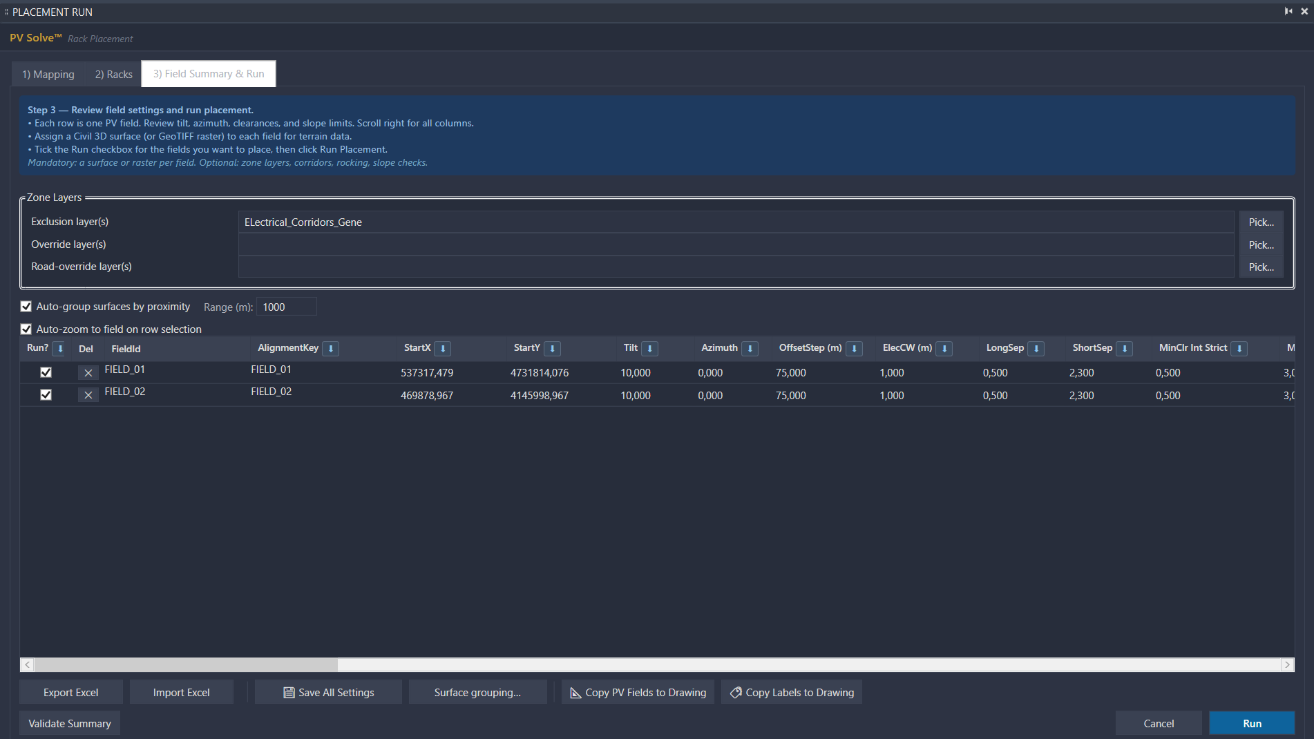Open the Pick button for Override layers

[x=1261, y=245]
